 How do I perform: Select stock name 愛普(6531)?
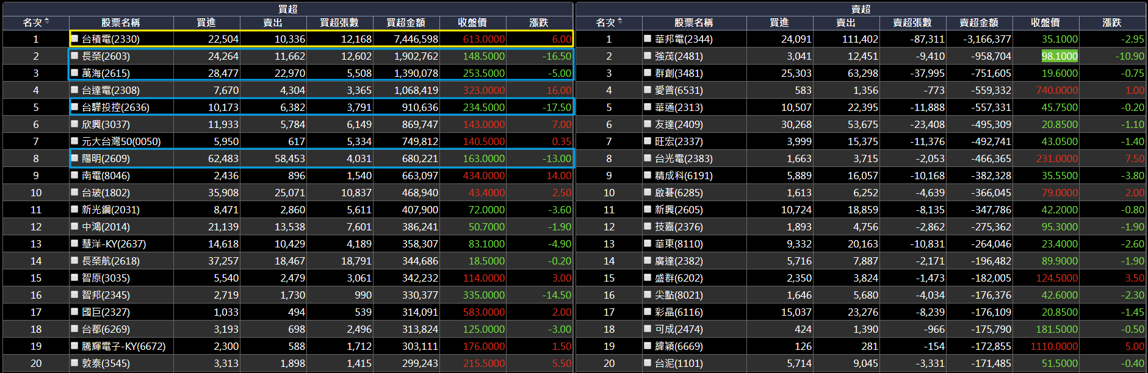tap(679, 90)
